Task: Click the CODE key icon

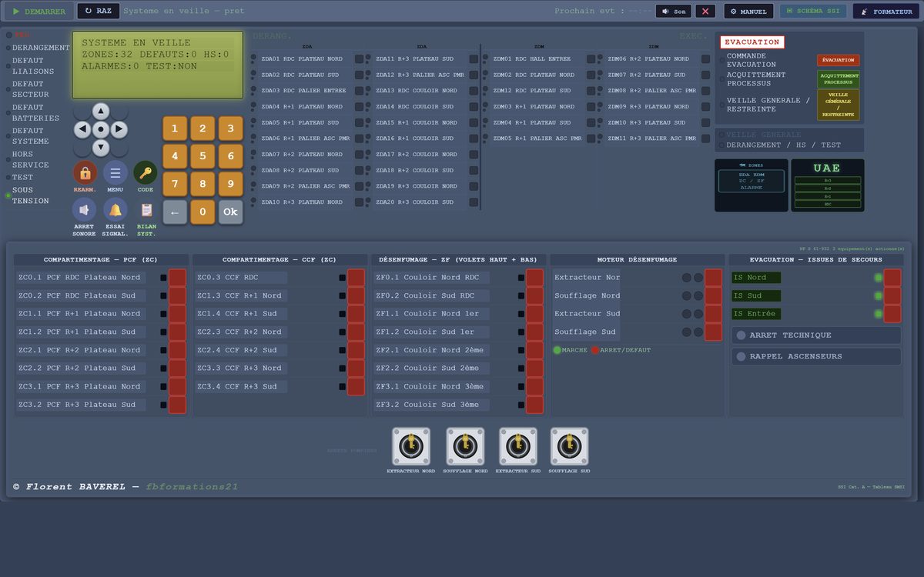Action: click(146, 172)
